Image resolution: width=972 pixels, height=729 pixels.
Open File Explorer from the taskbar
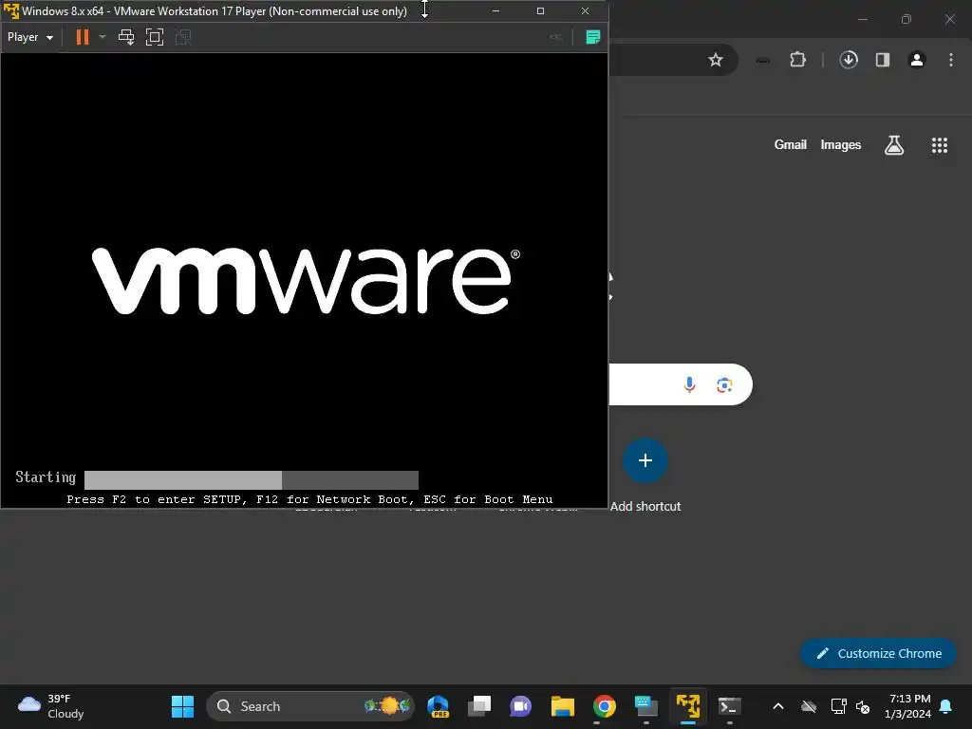point(563,706)
